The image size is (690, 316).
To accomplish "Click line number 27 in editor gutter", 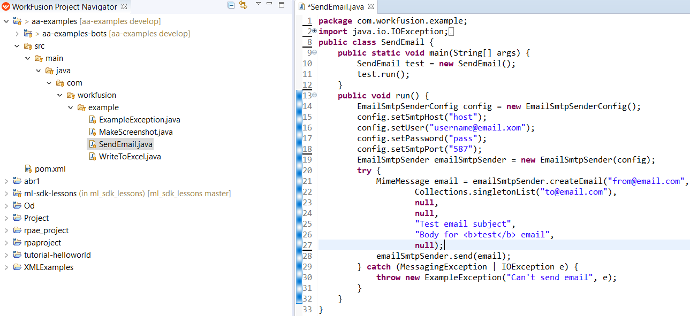I will (307, 245).
